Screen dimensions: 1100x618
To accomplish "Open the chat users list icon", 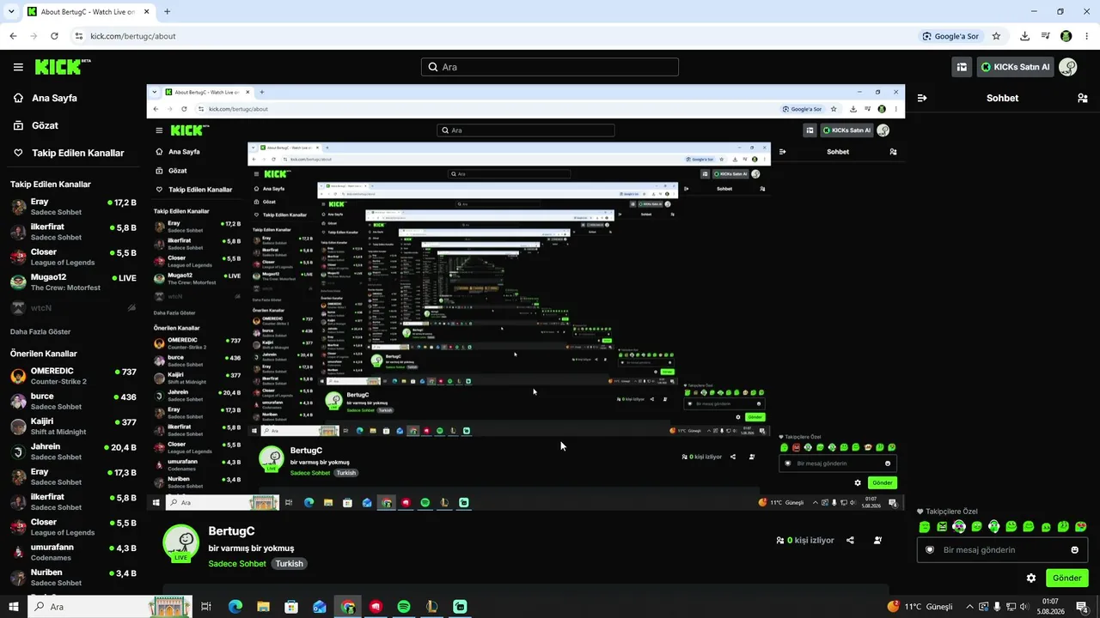I will tap(1083, 98).
